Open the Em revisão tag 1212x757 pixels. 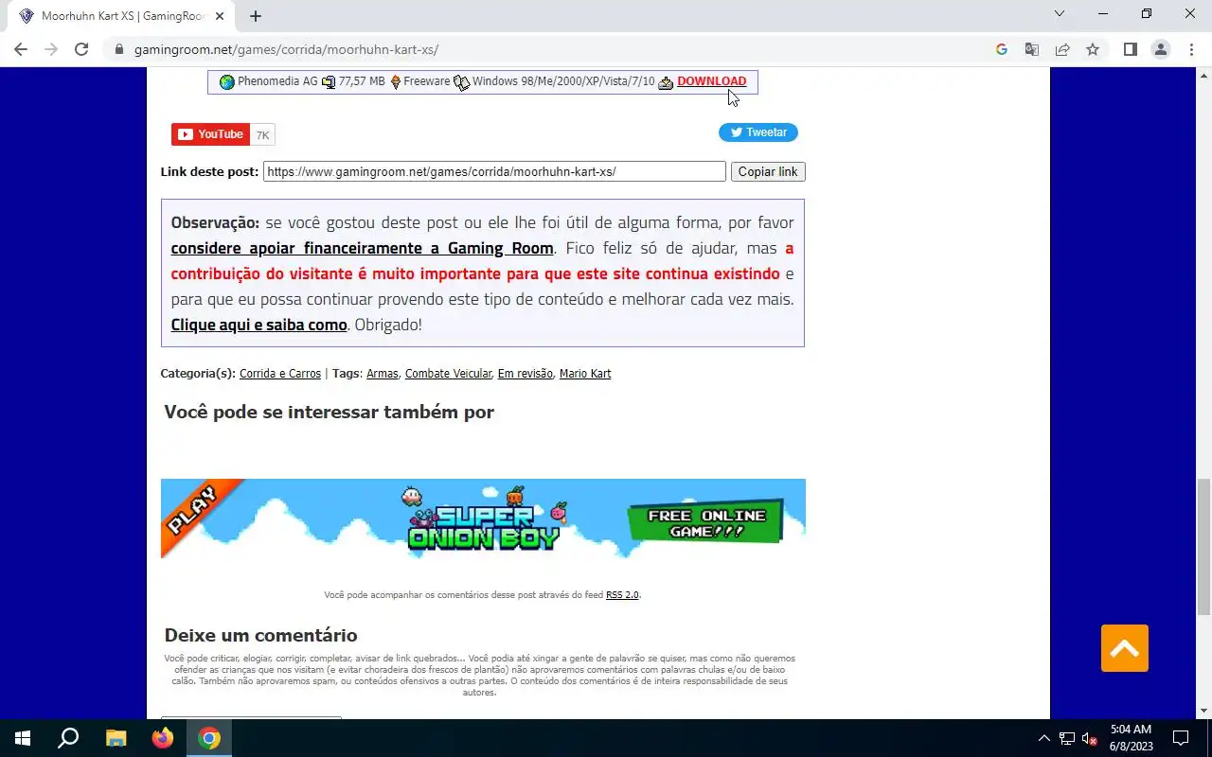pyautogui.click(x=525, y=374)
